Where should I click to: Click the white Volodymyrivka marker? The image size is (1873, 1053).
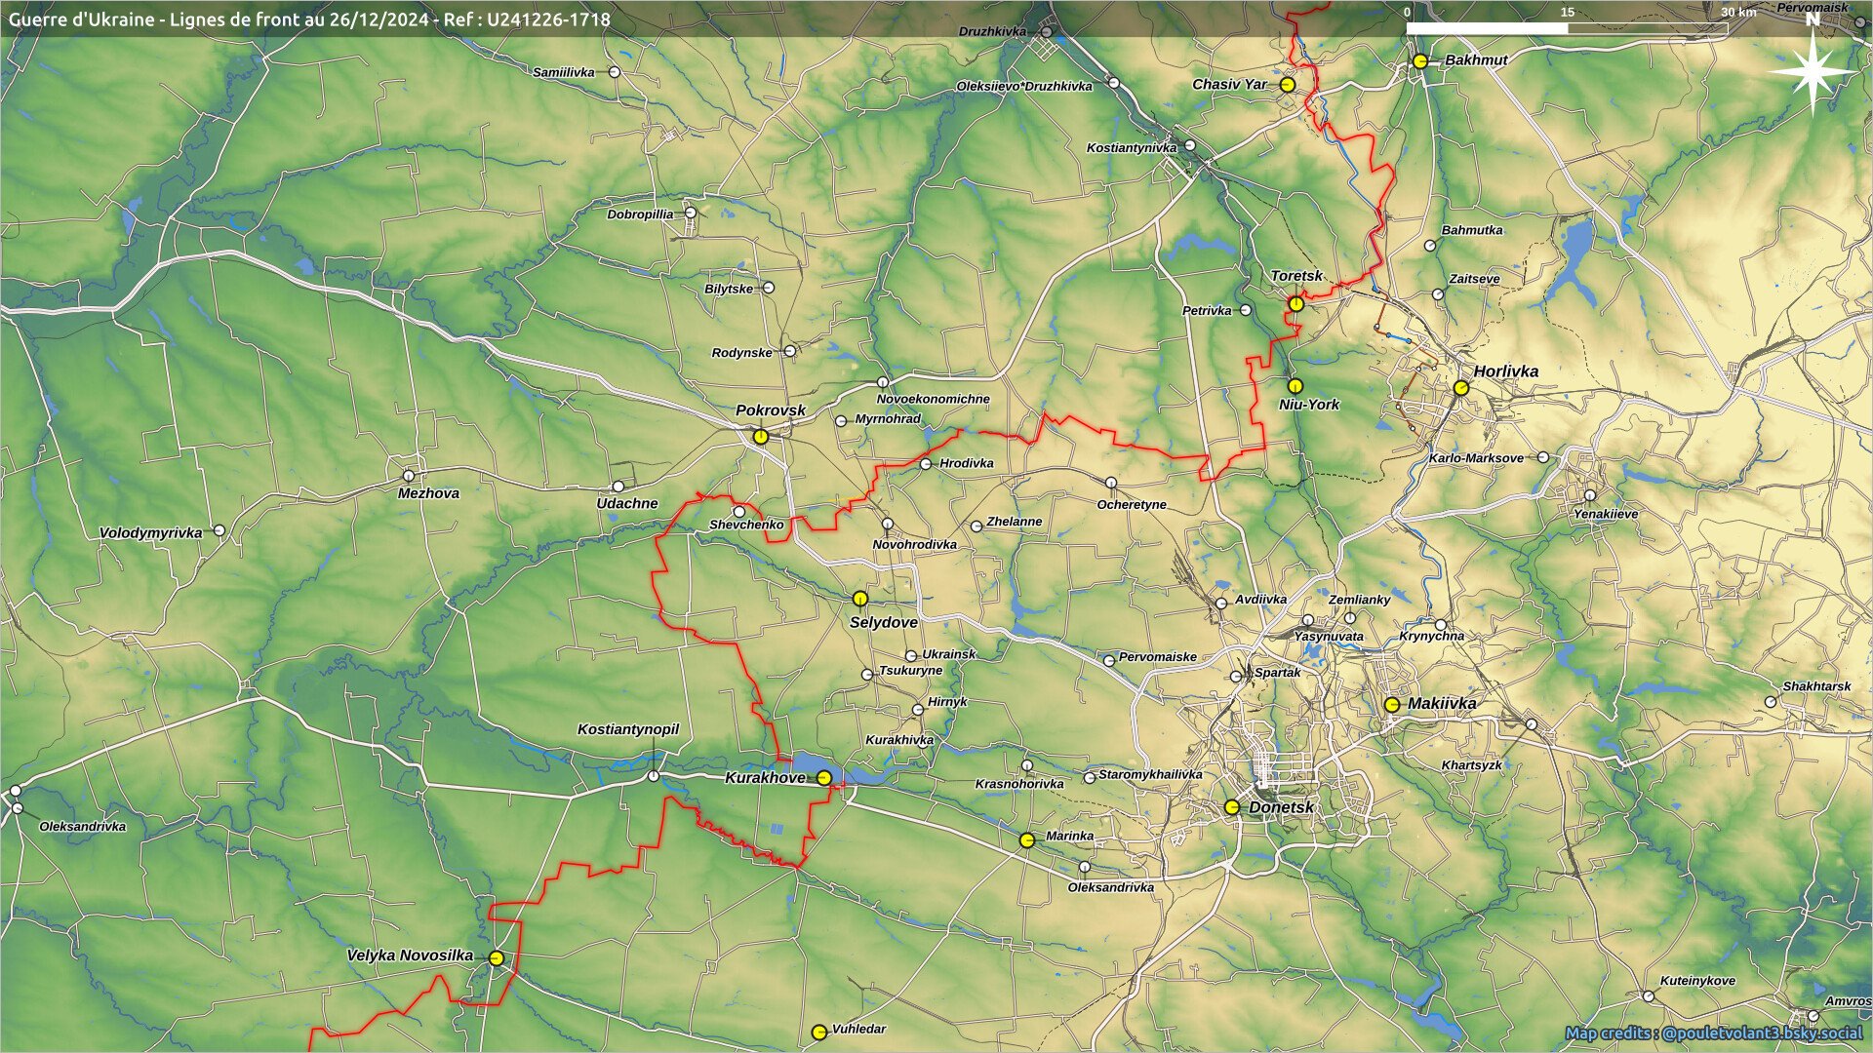click(219, 530)
